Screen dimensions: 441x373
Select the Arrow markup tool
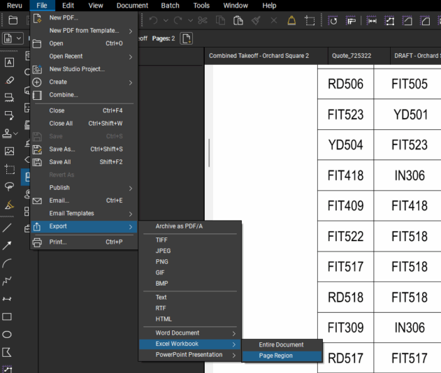coord(8,245)
